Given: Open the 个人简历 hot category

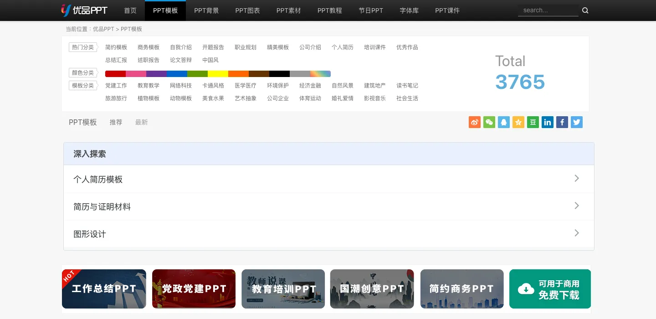Looking at the screenshot, I should tap(343, 47).
